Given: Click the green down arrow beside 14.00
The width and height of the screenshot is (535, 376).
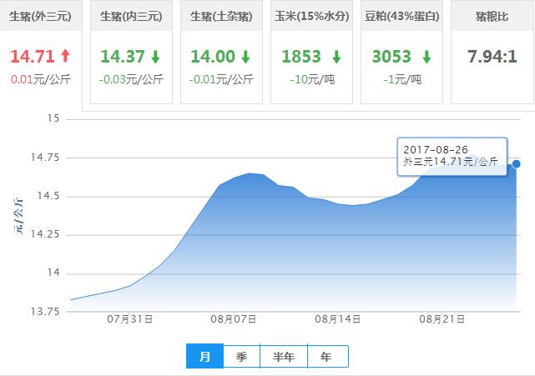Looking at the screenshot, I should pos(245,57).
